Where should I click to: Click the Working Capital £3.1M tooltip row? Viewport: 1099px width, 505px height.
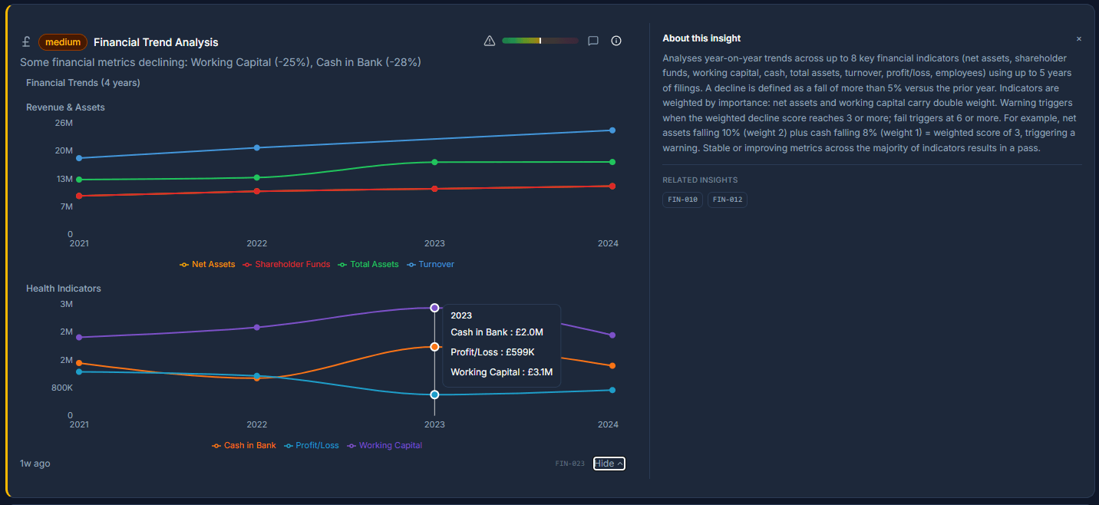[502, 372]
